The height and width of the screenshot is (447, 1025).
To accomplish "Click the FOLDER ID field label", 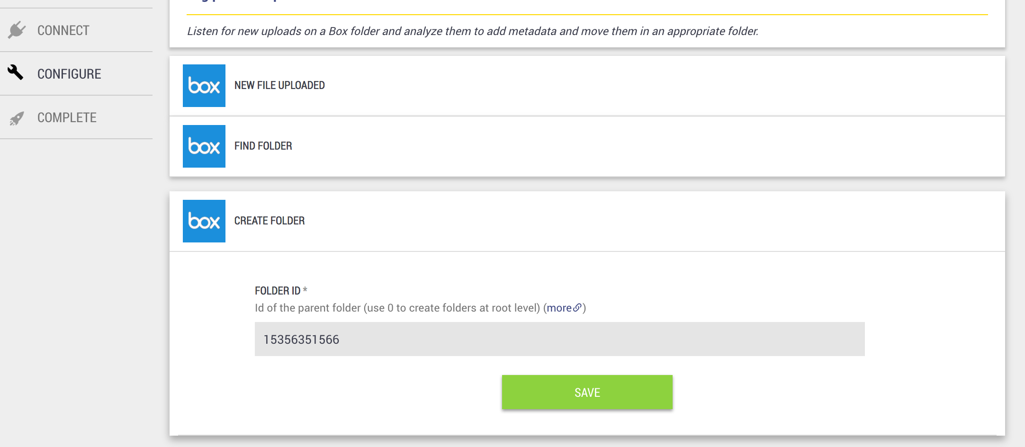I will tap(278, 291).
